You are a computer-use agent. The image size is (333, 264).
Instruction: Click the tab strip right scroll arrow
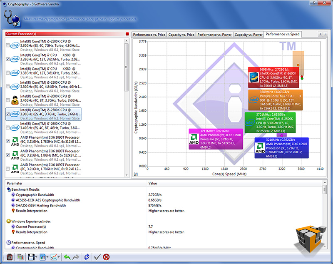pyautogui.click(x=325, y=34)
